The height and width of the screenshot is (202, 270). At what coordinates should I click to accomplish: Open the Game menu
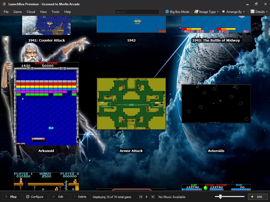click(18, 12)
